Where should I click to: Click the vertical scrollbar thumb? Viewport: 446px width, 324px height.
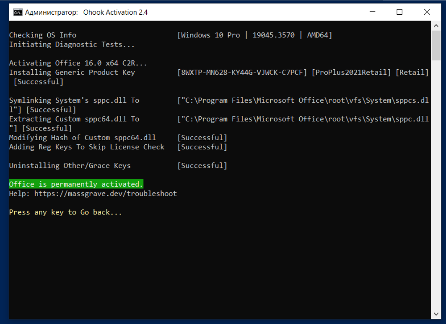pyautogui.click(x=436, y=45)
